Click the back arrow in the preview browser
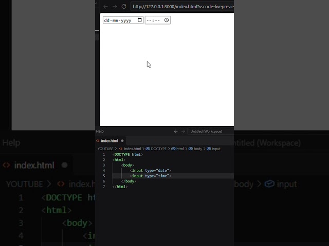 pos(105,7)
